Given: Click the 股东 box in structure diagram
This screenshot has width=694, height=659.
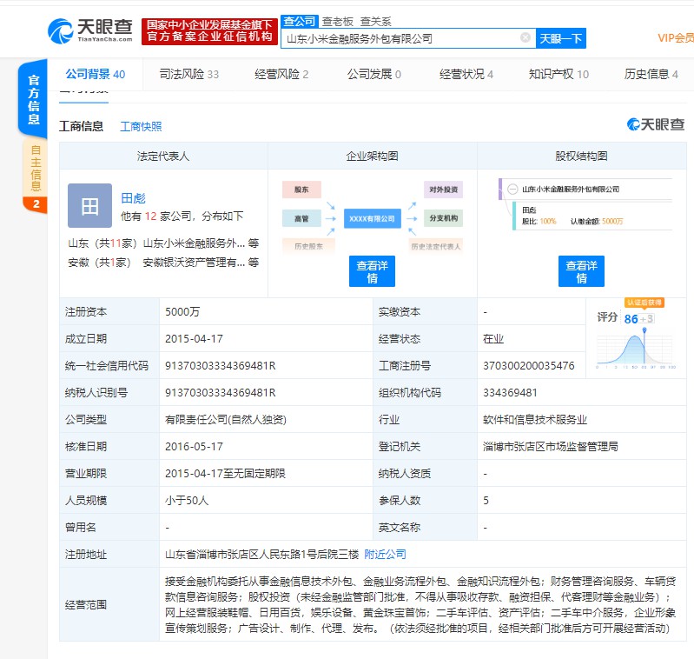Looking at the screenshot, I should pos(301,190).
